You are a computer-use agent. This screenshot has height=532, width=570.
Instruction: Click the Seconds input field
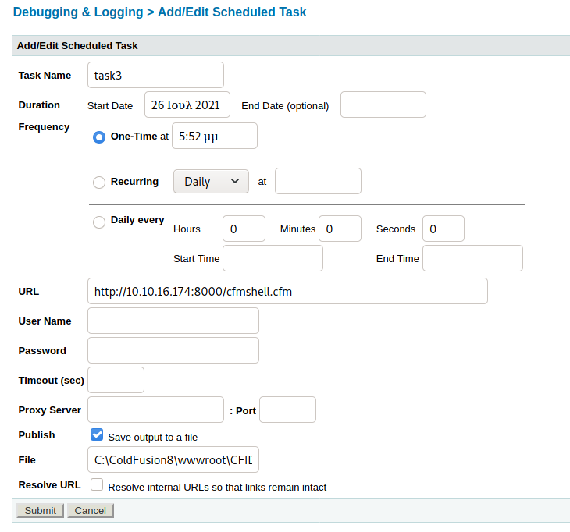pos(443,229)
